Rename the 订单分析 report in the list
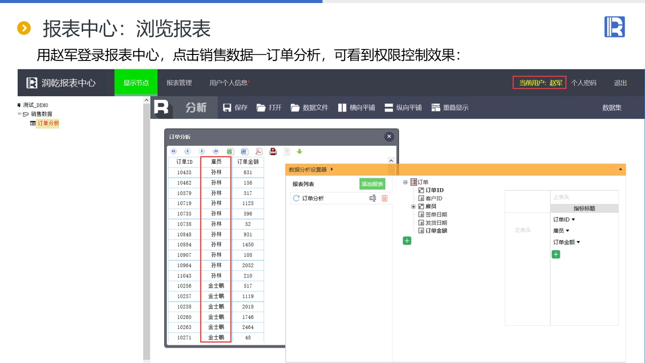This screenshot has height=363, width=645. click(373, 199)
